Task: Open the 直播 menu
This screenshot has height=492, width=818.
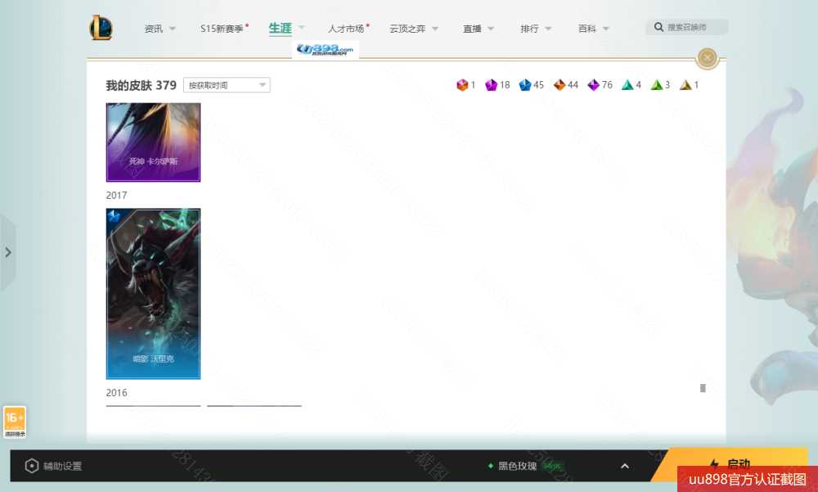Action: click(472, 29)
